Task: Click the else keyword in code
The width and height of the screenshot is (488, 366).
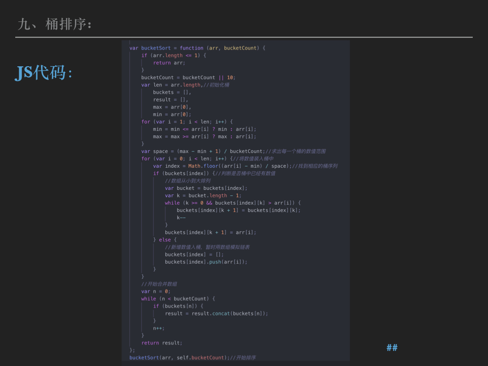Action: (x=164, y=240)
